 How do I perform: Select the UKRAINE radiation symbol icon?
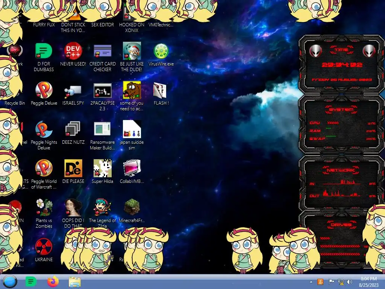tap(44, 246)
